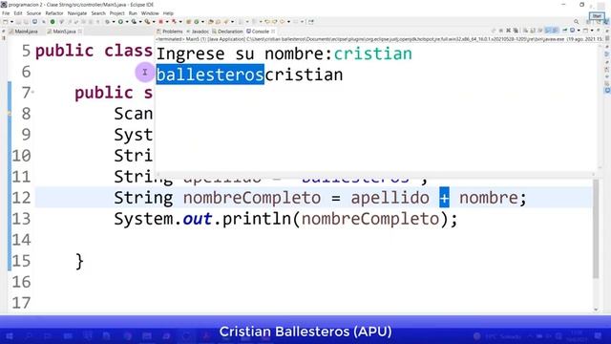Image resolution: width=611 pixels, height=344 pixels.
Task: Click the editor vertical scrollbar thumb
Action: [596, 229]
